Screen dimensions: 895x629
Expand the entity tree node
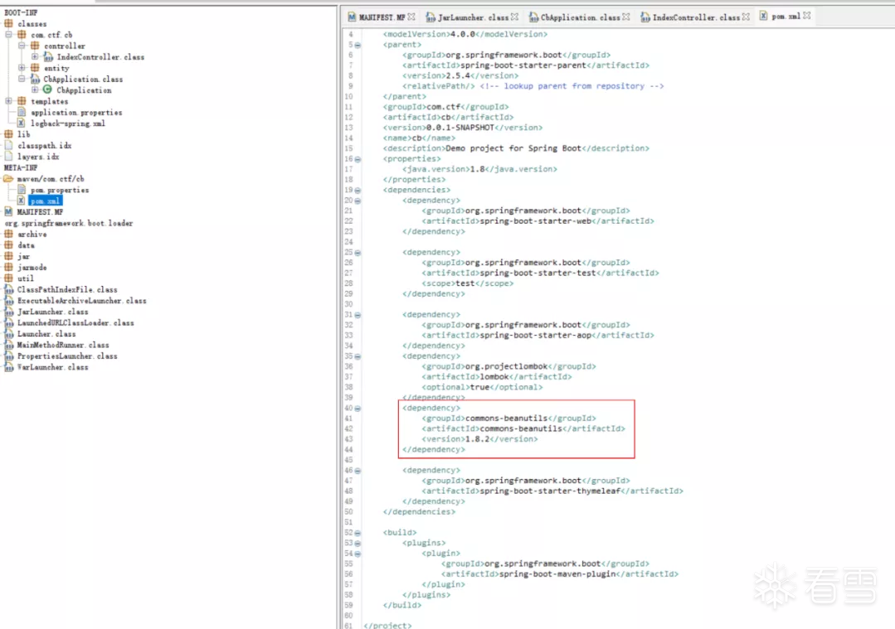22,68
